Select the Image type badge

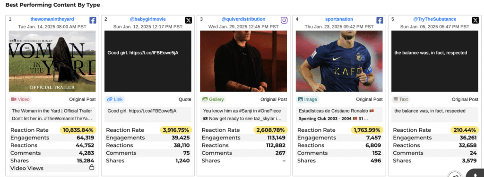point(307,100)
